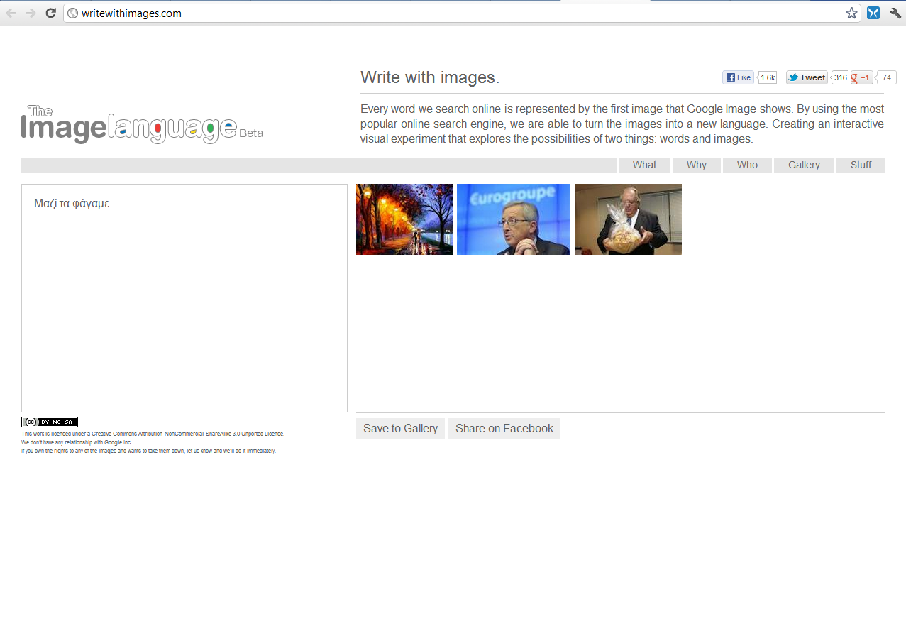Viewport: 906px width, 624px height.
Task: Click the 'We don't have any relationship with Google Inc.' text
Action: 77,442
